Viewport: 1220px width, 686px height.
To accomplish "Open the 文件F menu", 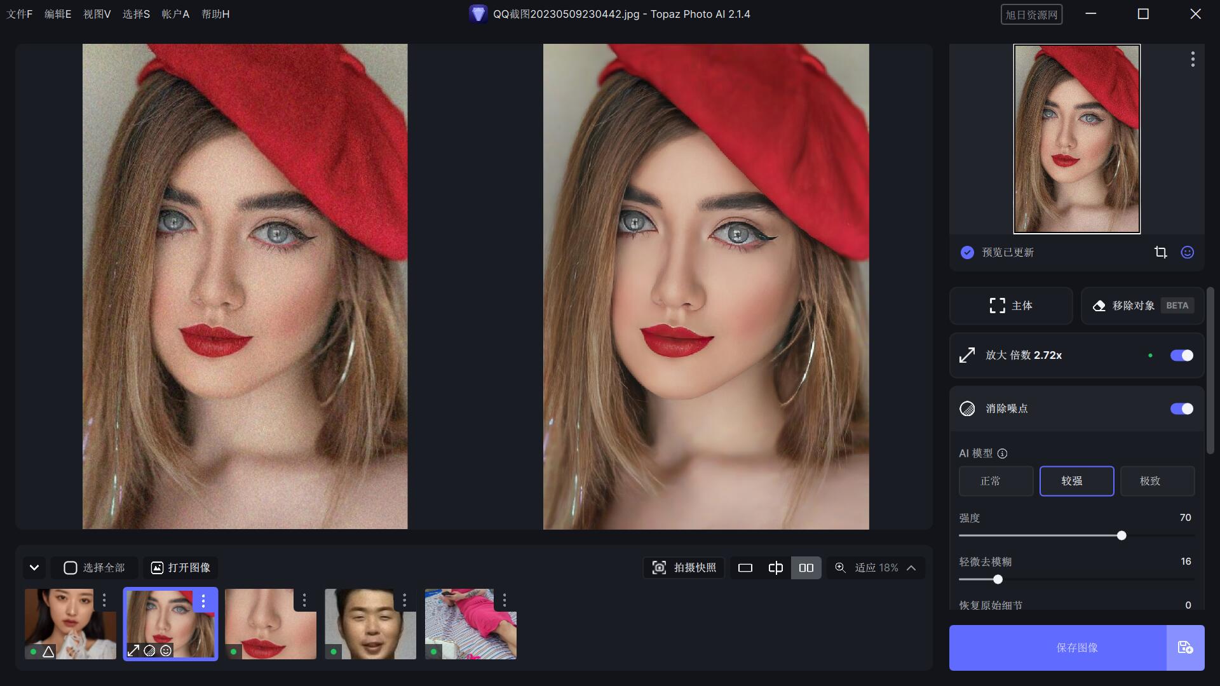I will [20, 14].
